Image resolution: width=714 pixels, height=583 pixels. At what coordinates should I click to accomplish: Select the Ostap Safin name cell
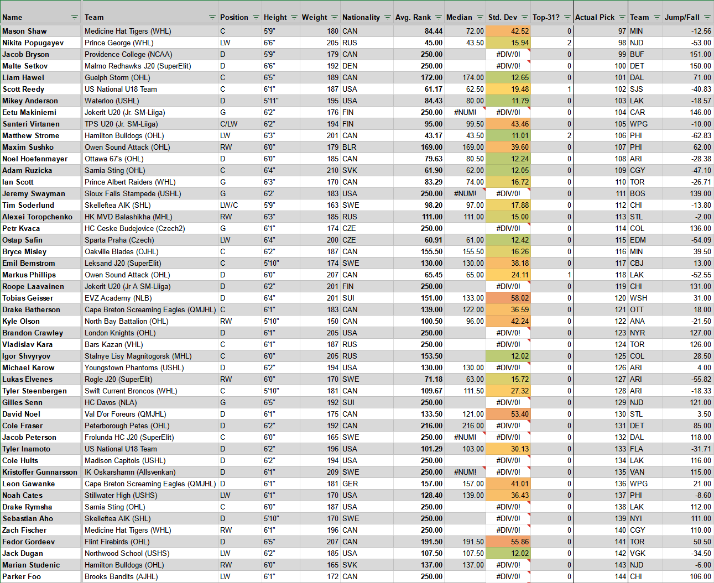click(41, 240)
